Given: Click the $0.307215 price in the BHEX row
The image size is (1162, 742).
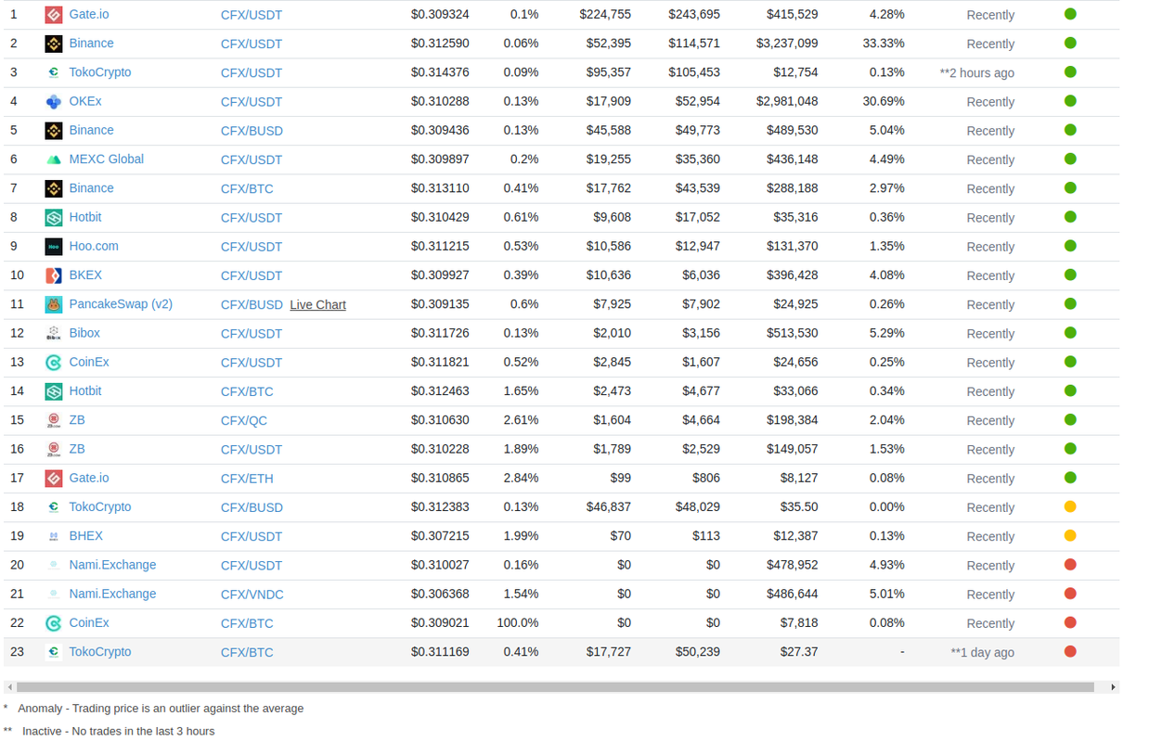Looking at the screenshot, I should pos(440,535).
